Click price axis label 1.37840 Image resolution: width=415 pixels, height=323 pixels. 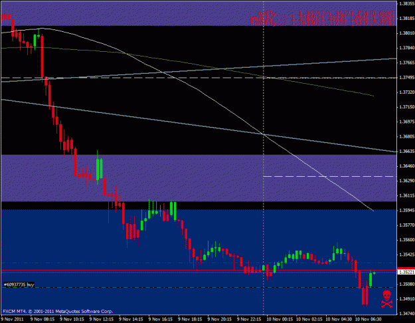[407, 48]
